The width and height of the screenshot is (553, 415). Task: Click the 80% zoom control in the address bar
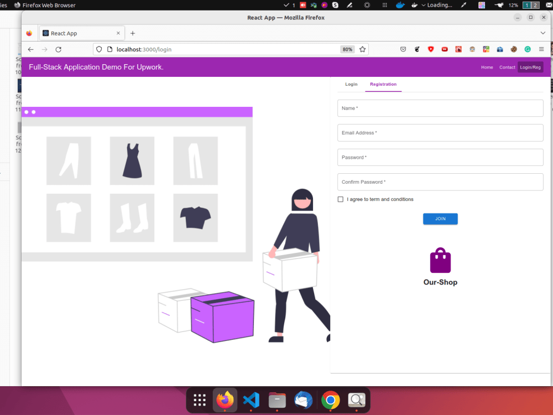pos(347,49)
